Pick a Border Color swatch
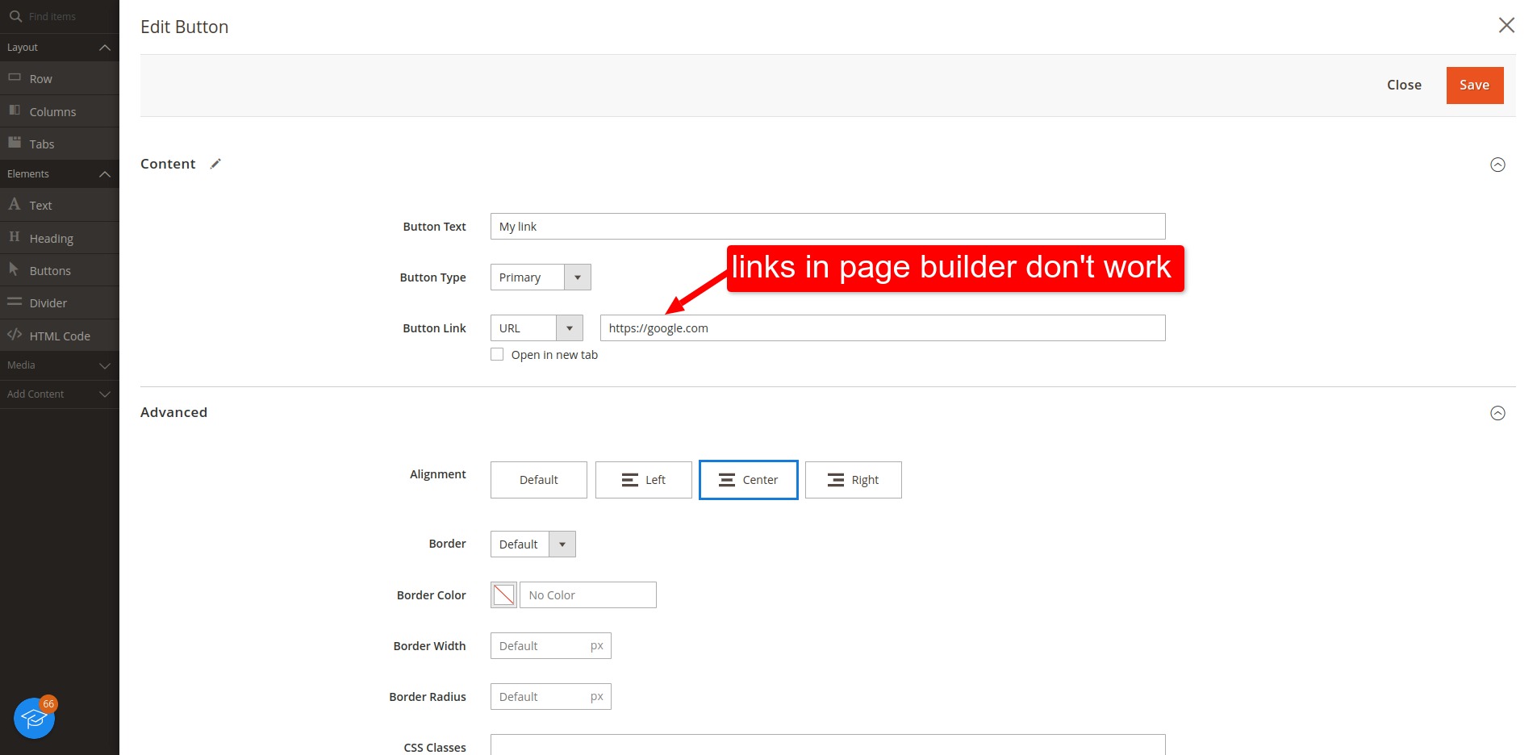This screenshot has width=1537, height=755. coord(503,594)
